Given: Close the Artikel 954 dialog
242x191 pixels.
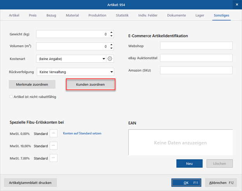Looking at the screenshot, I should click(237, 5).
